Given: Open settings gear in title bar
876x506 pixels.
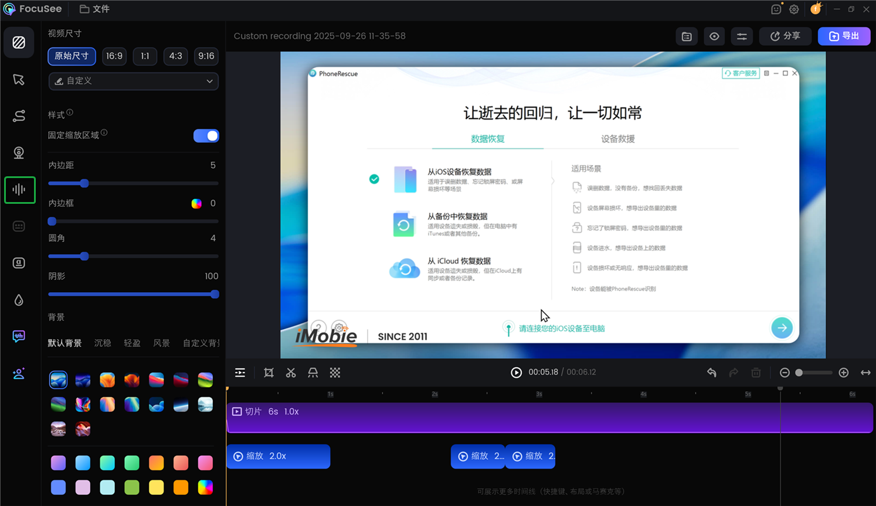Looking at the screenshot, I should [794, 9].
